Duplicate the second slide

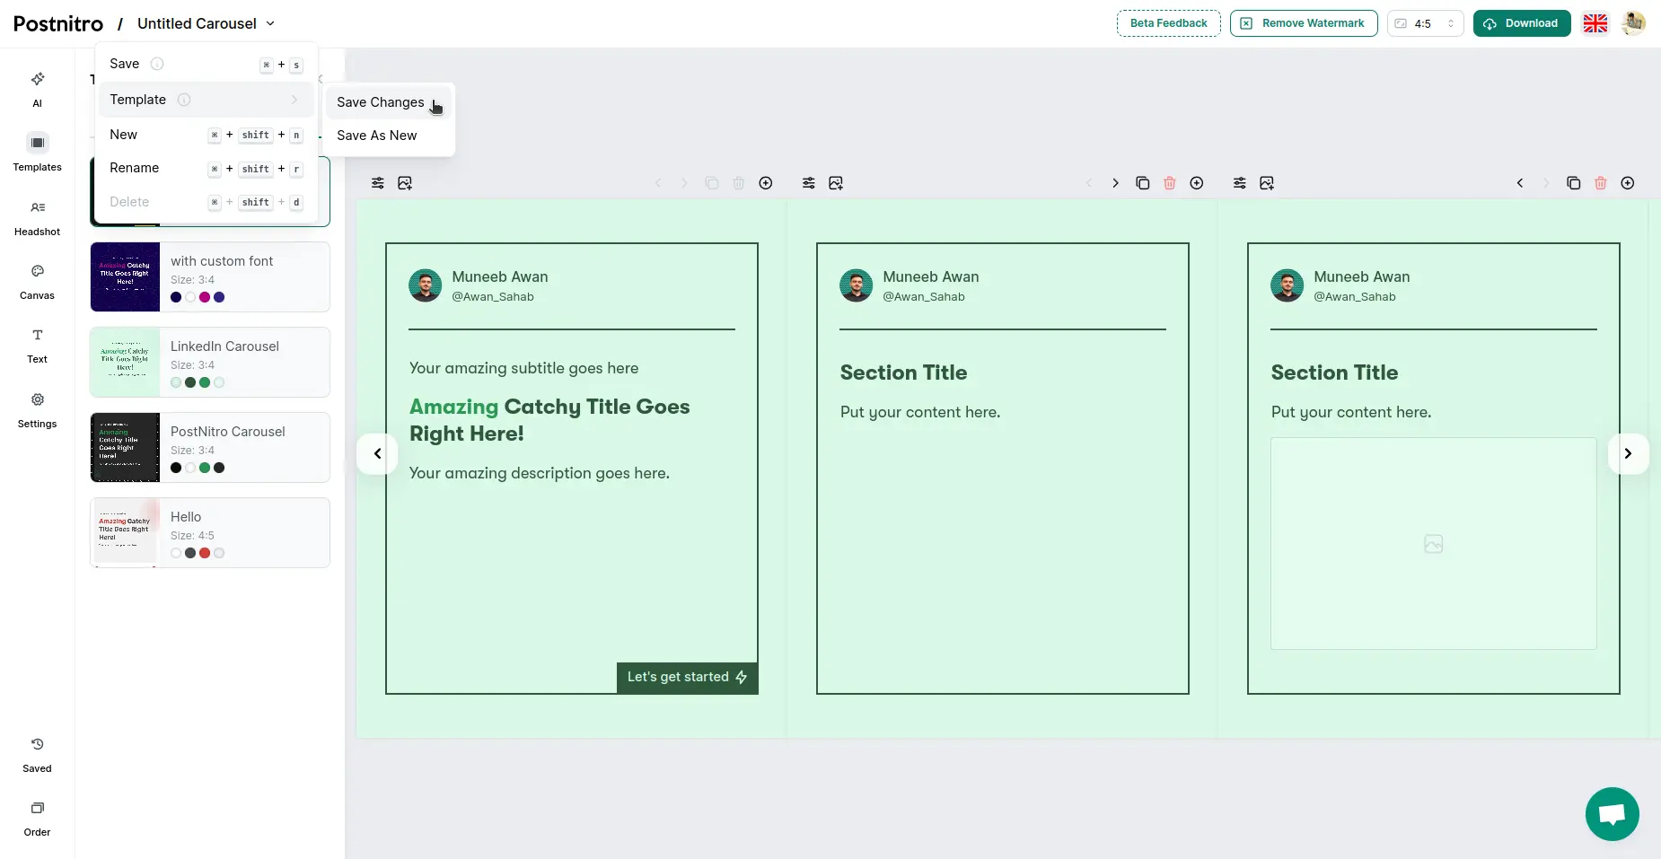[x=1142, y=183]
